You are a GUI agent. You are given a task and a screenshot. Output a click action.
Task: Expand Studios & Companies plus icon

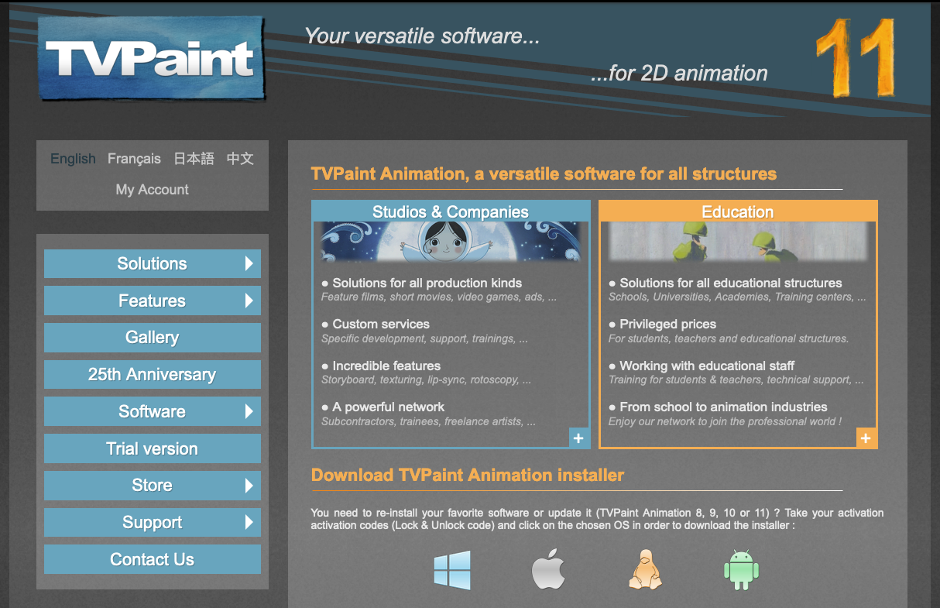point(578,438)
